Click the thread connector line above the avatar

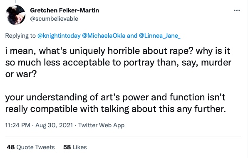[x=15, y=2]
